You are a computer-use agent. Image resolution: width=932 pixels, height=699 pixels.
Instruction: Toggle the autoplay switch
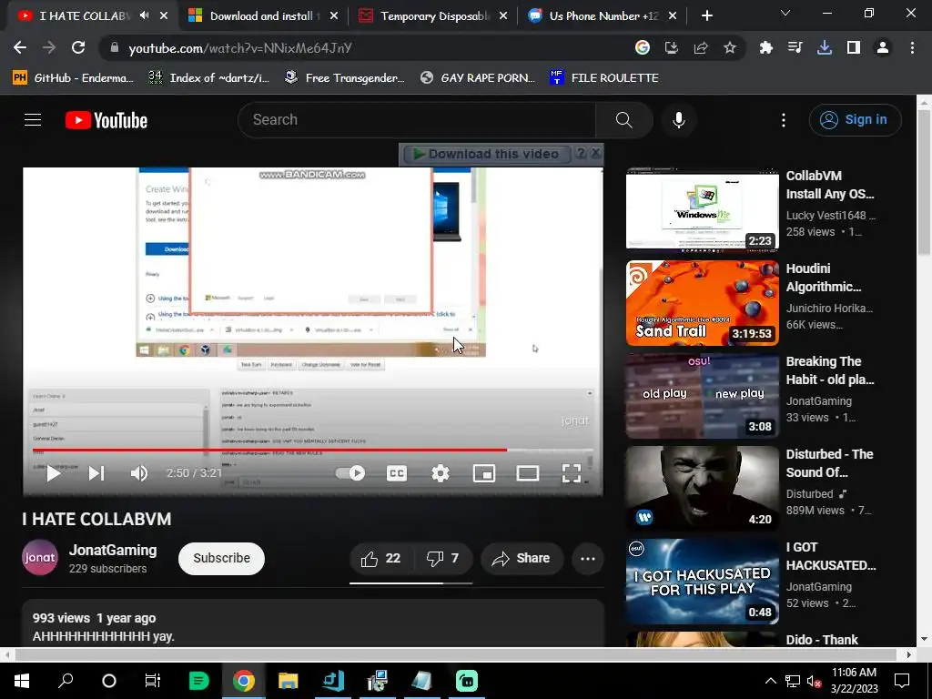tap(350, 473)
